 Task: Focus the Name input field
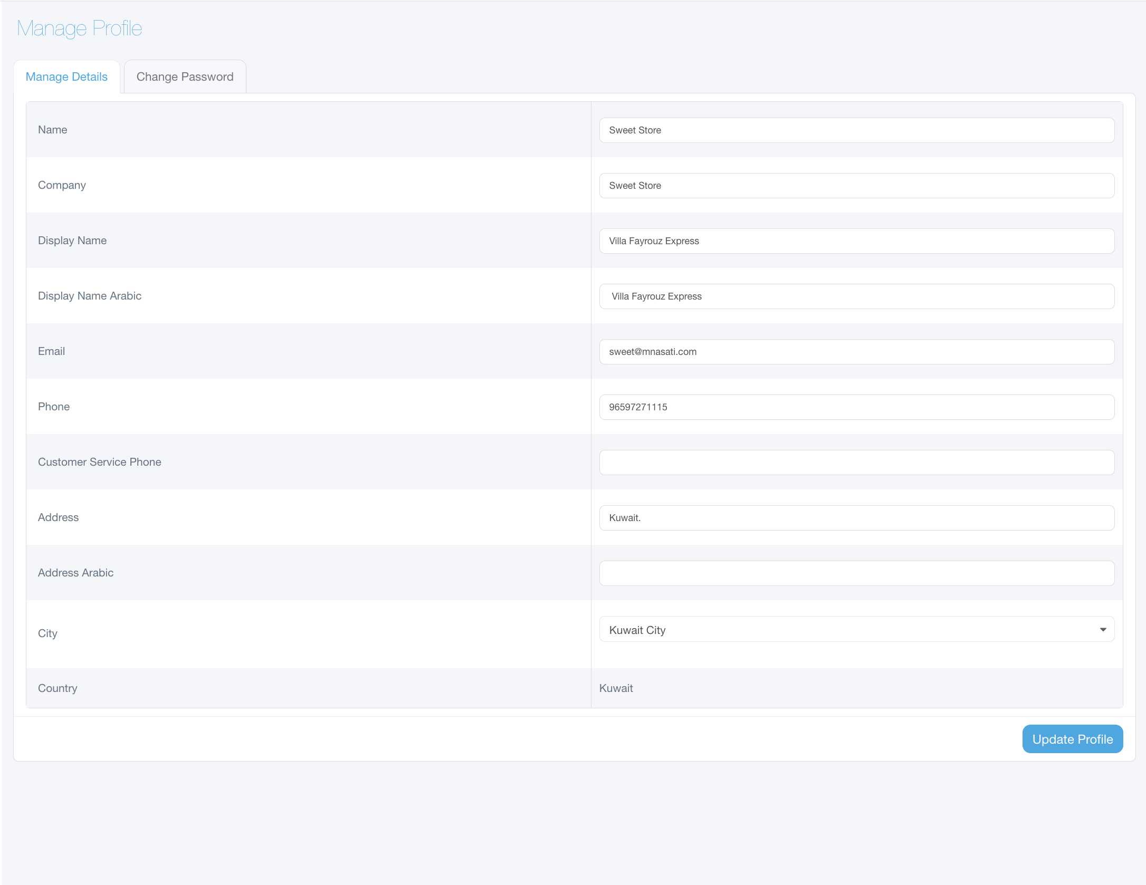pos(856,130)
